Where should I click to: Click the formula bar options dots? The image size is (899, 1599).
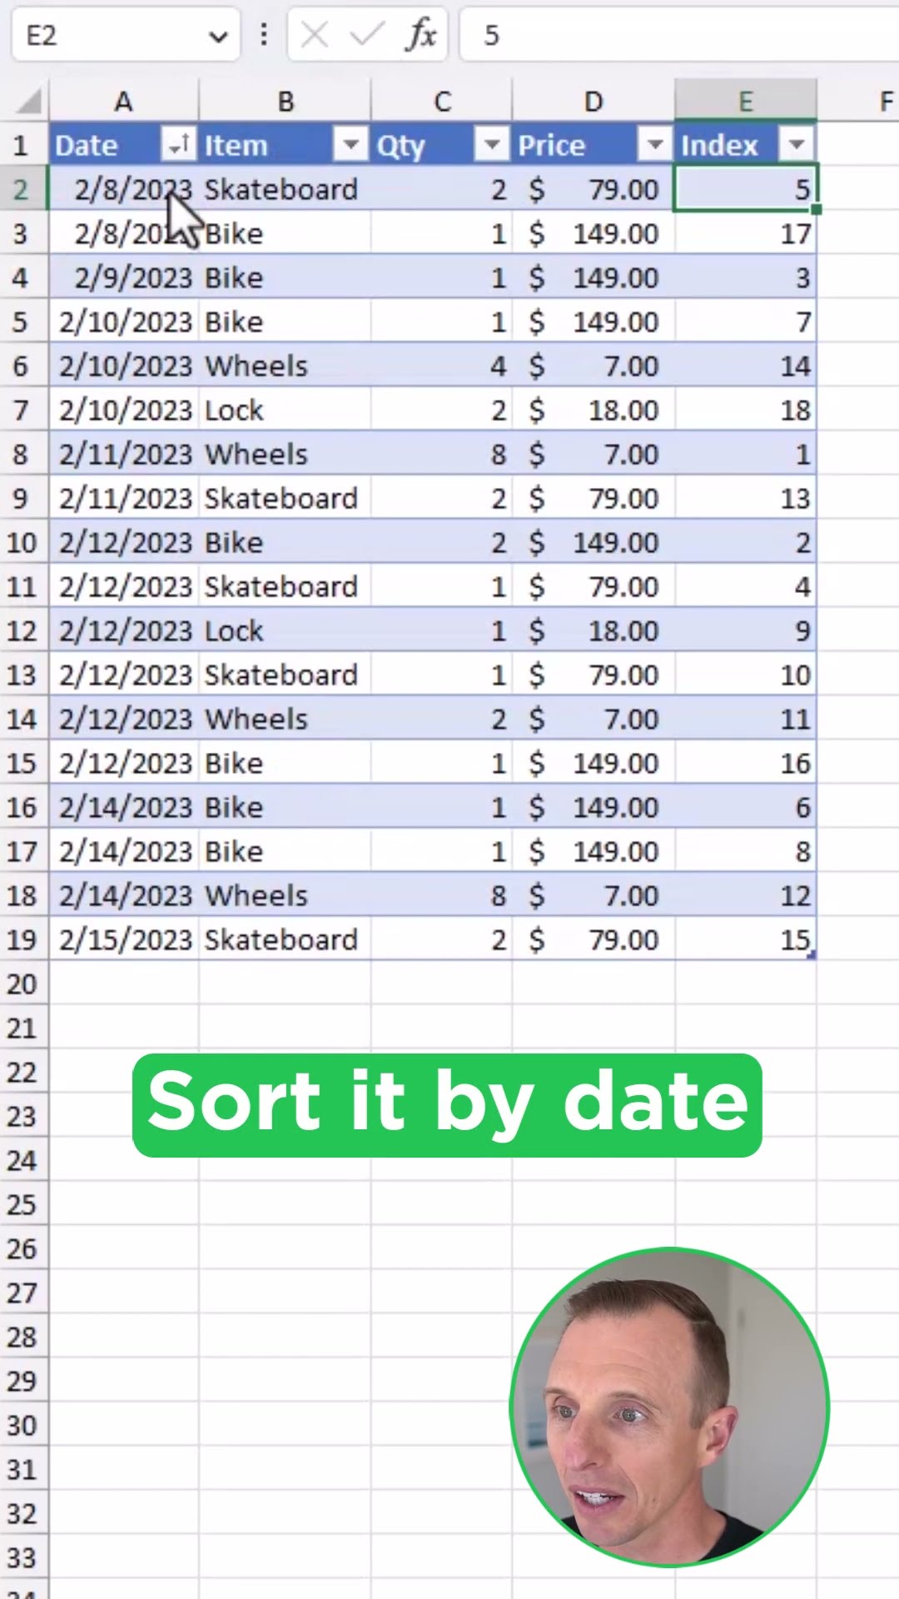(264, 35)
